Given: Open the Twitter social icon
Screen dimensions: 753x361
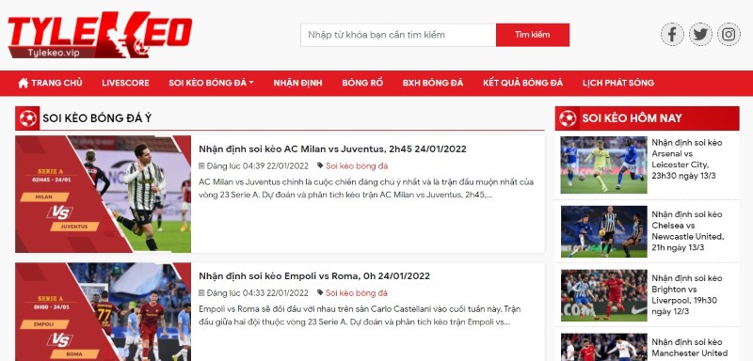Looking at the screenshot, I should pyautogui.click(x=700, y=35).
